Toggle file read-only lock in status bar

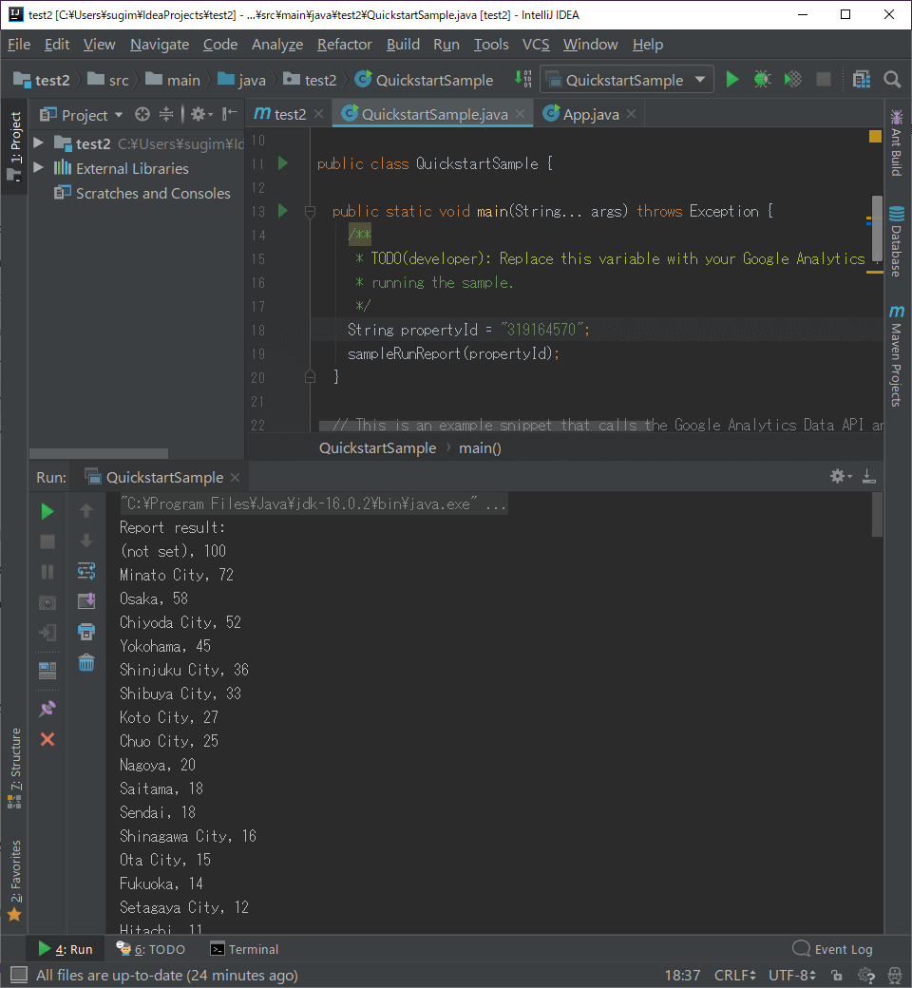836,976
